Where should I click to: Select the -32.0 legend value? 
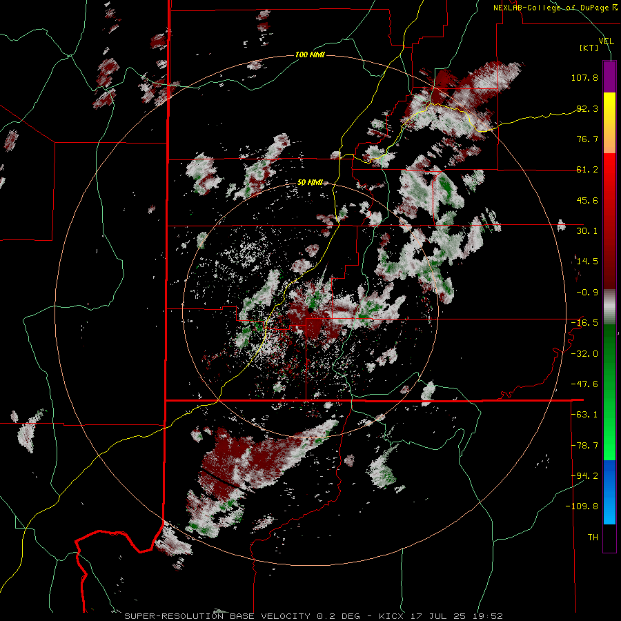(584, 354)
